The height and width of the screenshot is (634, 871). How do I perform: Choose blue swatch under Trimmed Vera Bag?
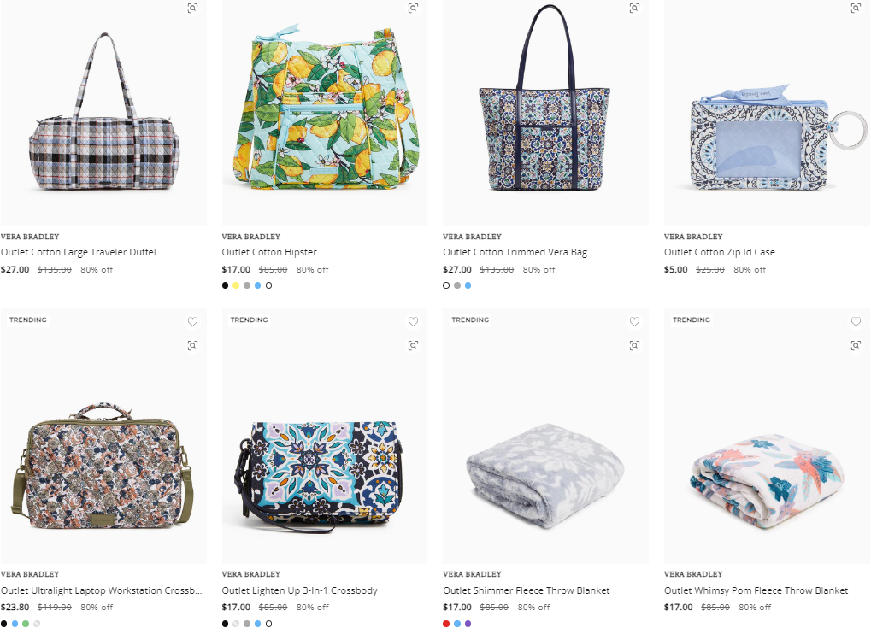coord(468,285)
